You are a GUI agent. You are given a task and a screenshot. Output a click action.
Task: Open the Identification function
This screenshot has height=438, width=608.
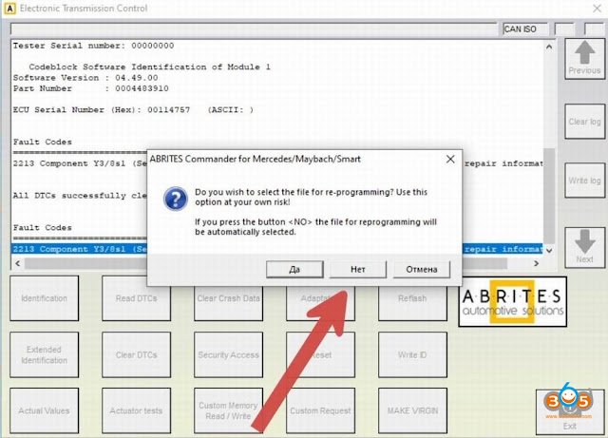[45, 298]
